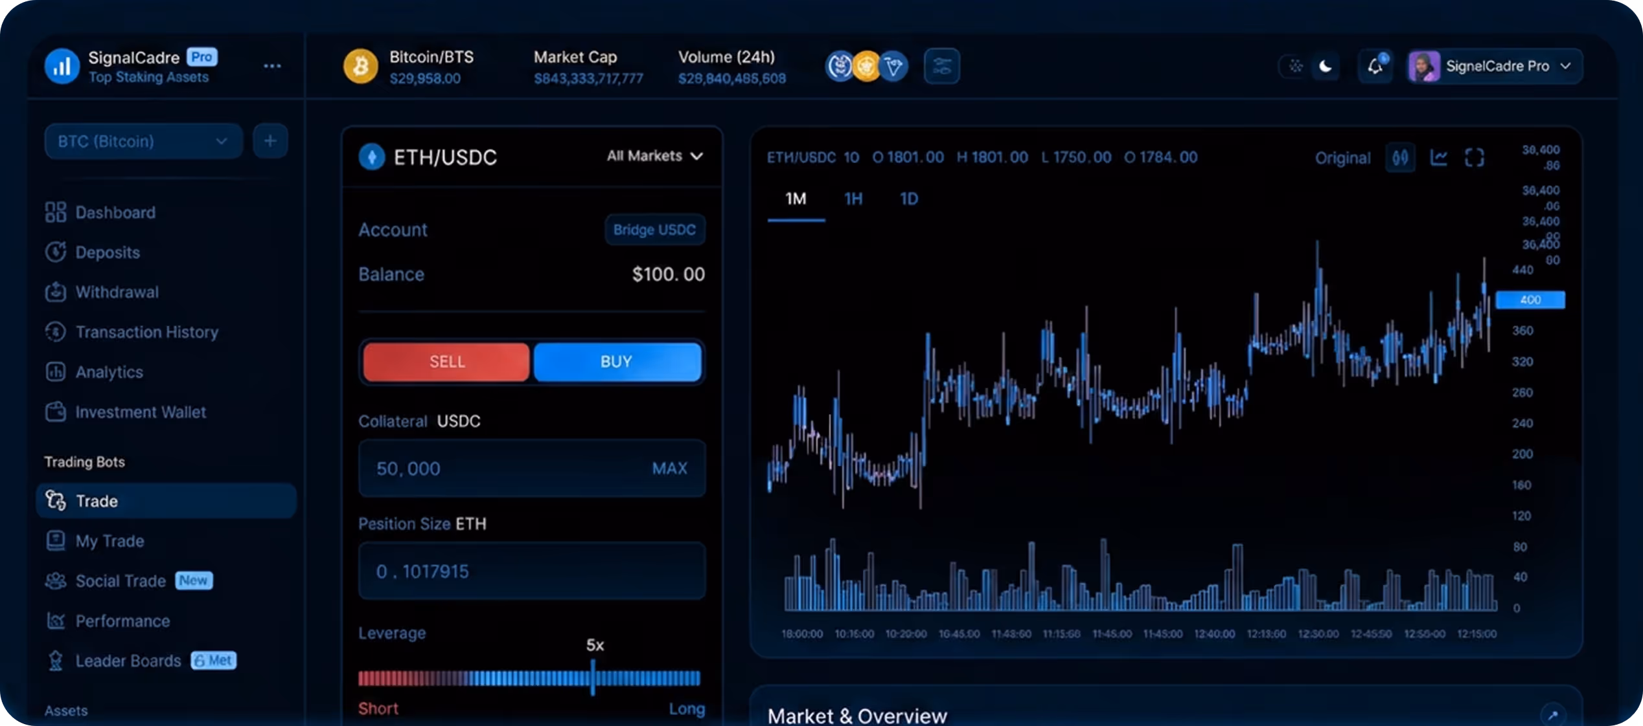The image size is (1643, 726).
Task: Click the 400 price marker on chart axis
Action: [1530, 300]
